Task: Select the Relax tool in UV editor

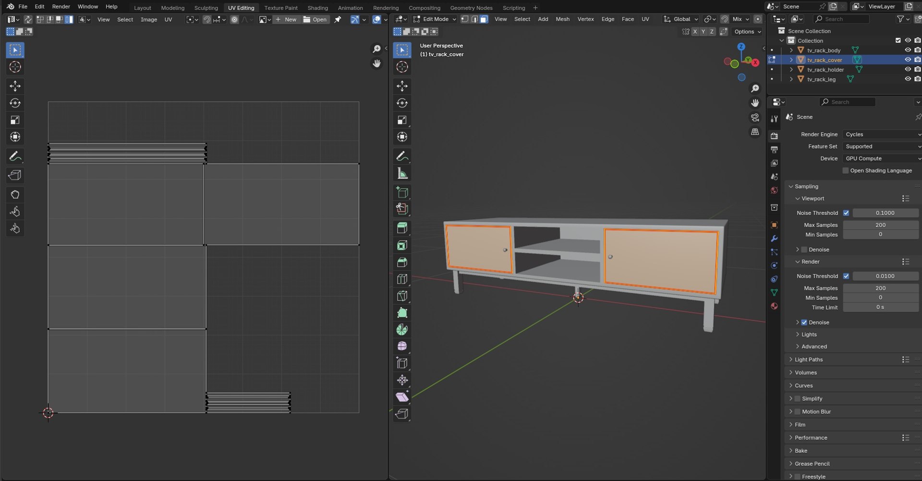Action: pyautogui.click(x=15, y=211)
